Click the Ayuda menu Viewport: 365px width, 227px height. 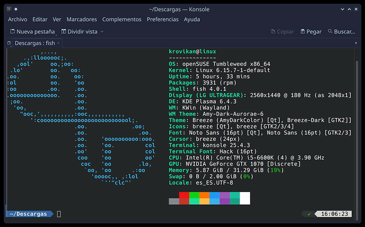191,19
